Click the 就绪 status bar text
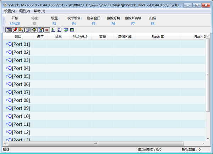213x154 pixels. [6, 149]
